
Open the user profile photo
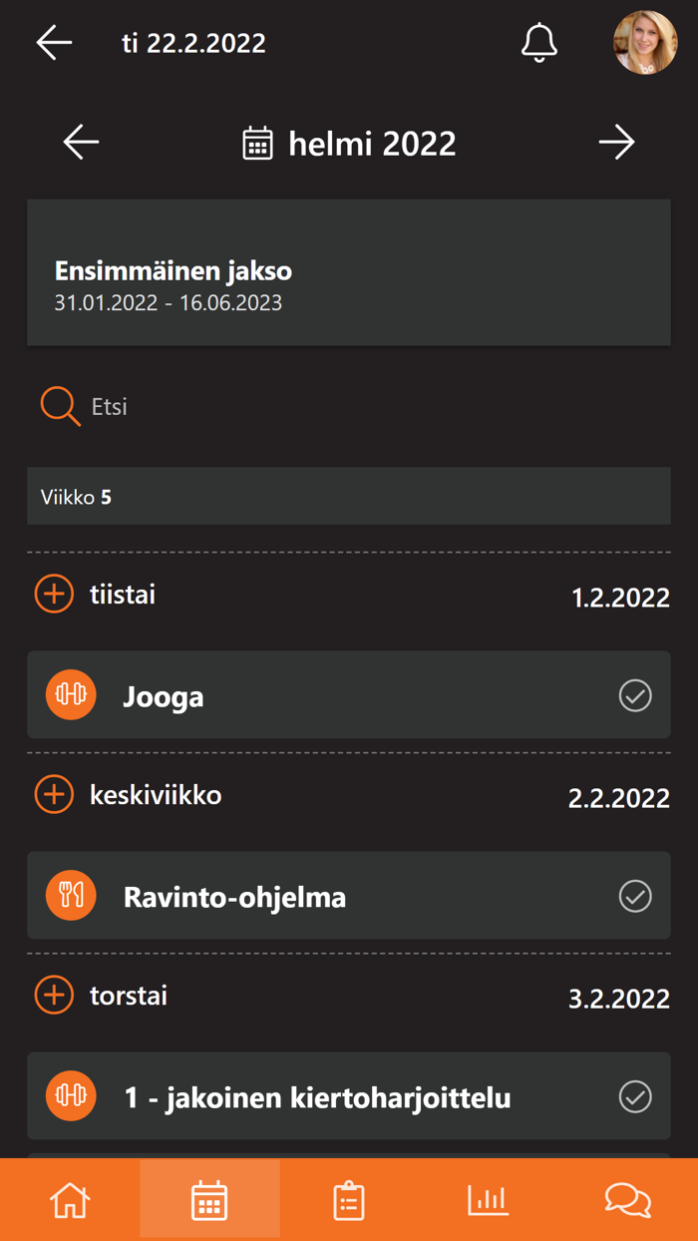pyautogui.click(x=645, y=43)
